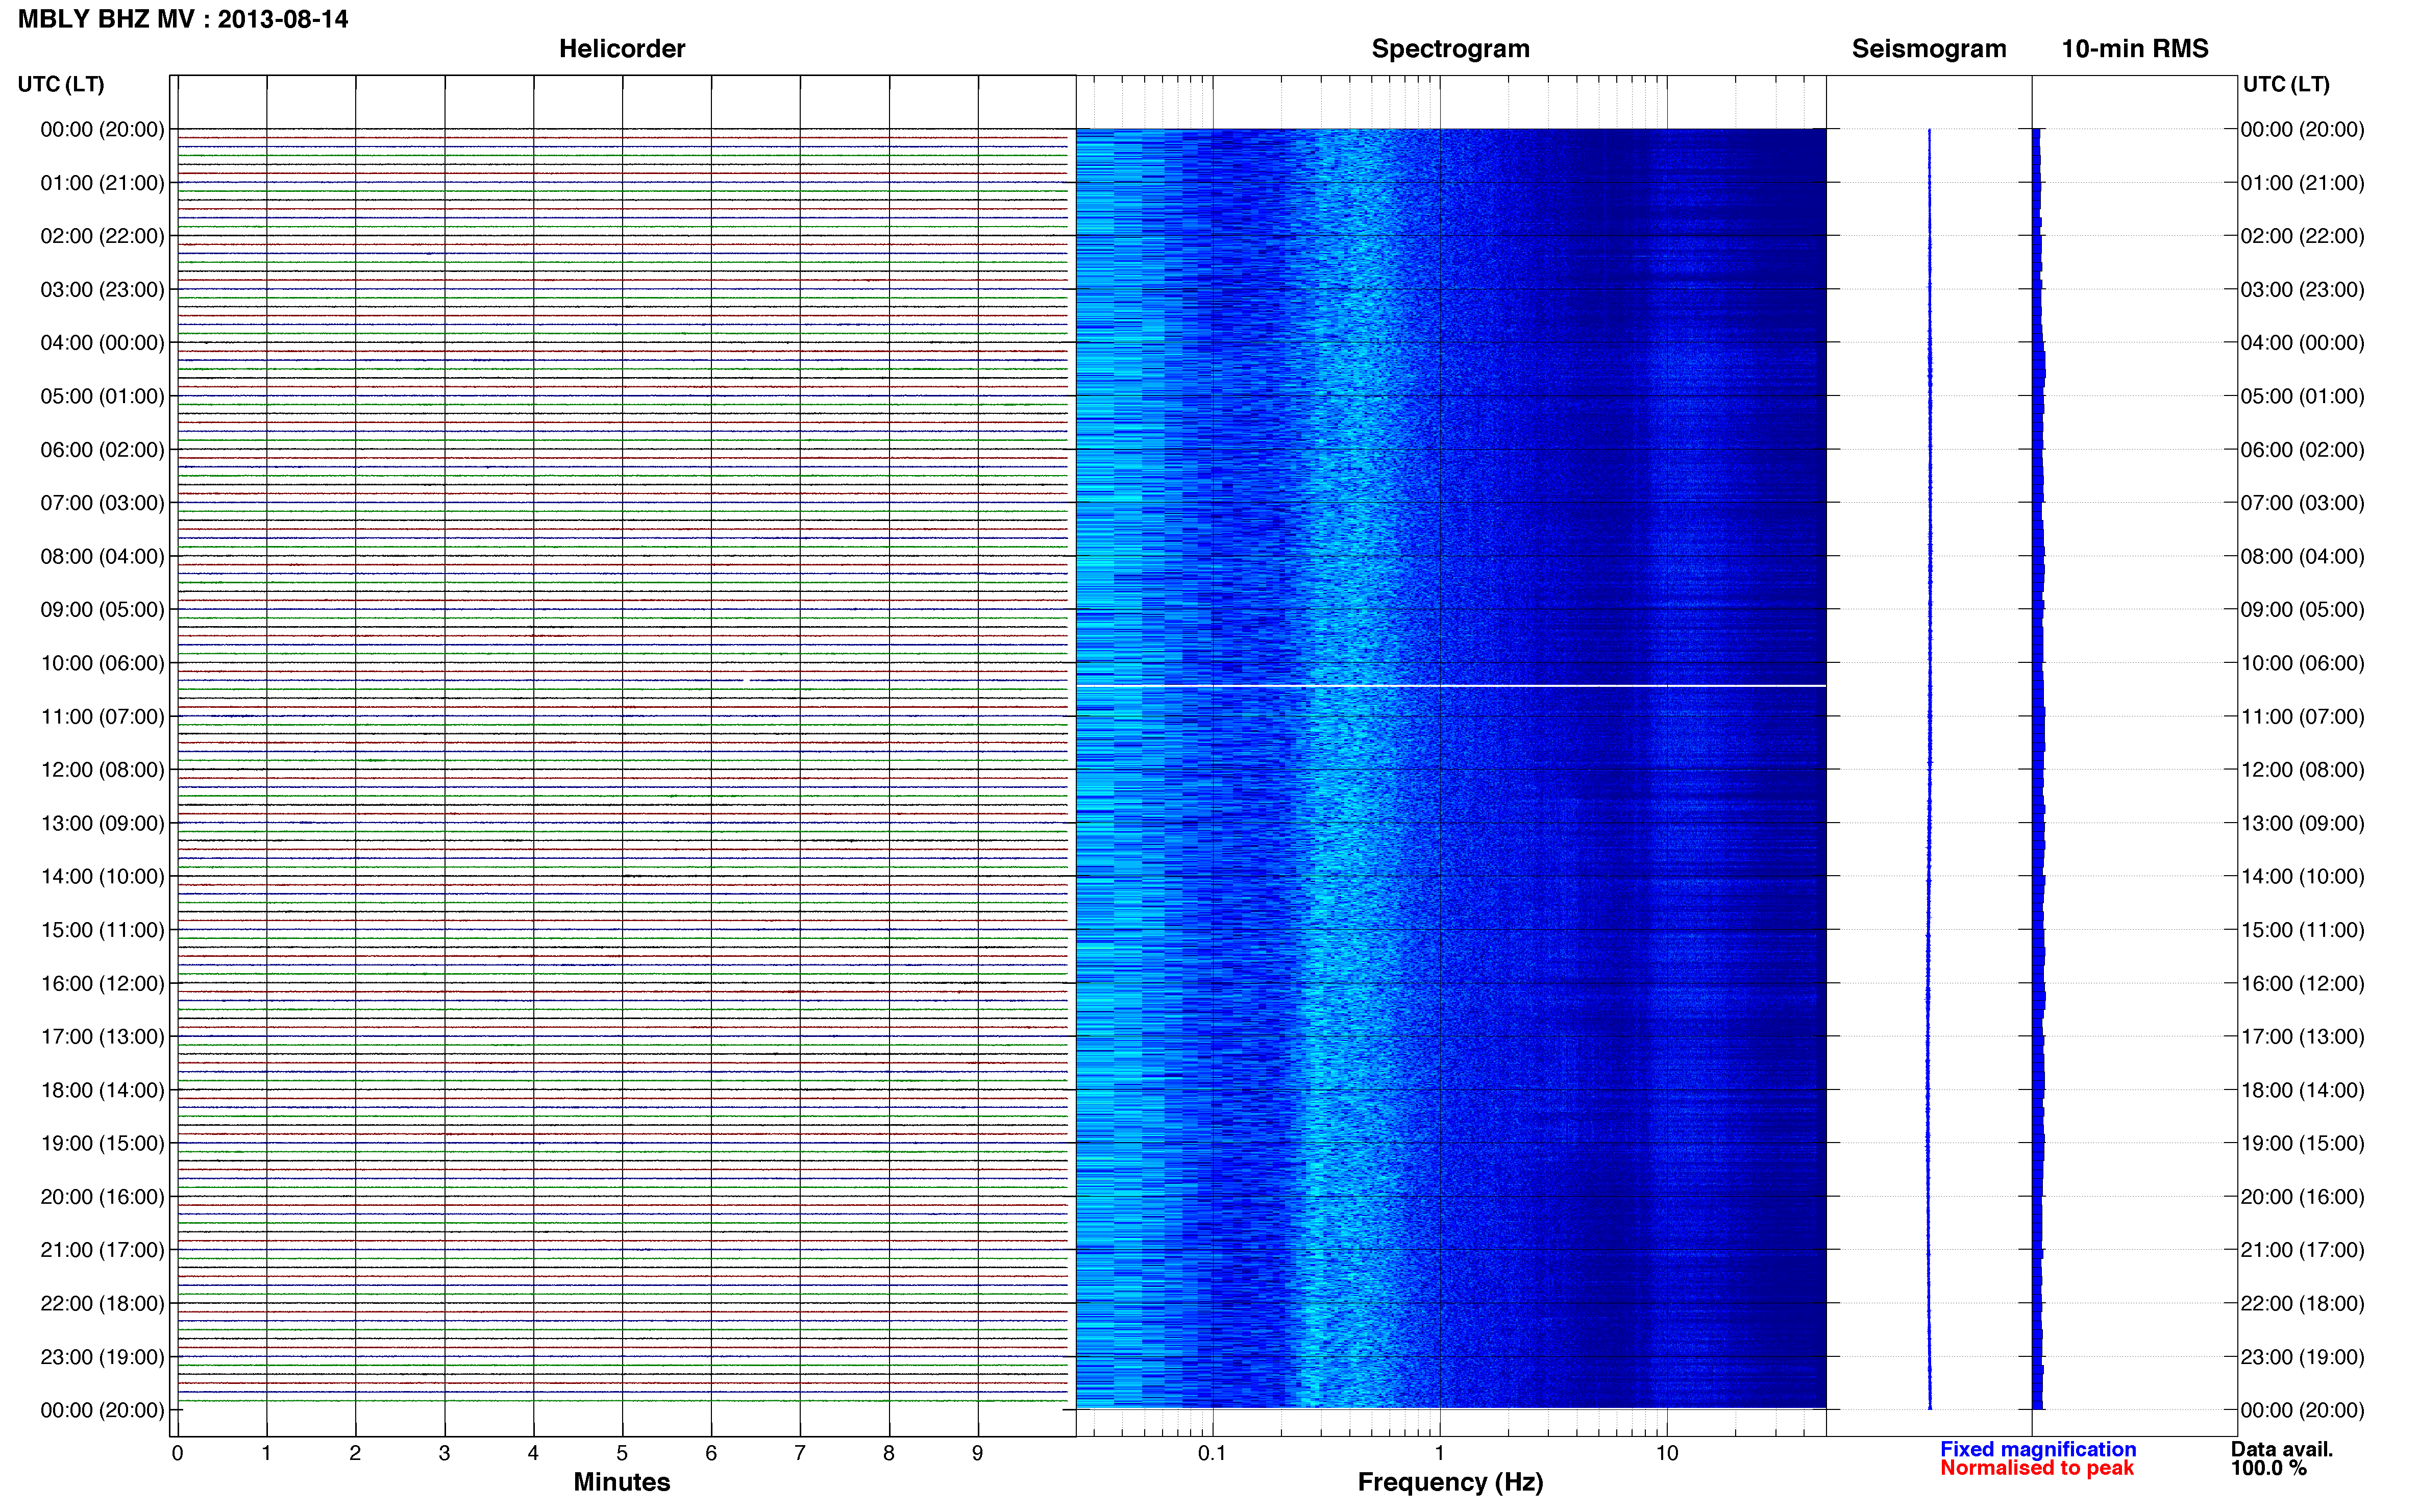Click the '10' frequency tick label
This screenshot has height=1512, width=2419.
(x=1666, y=1453)
